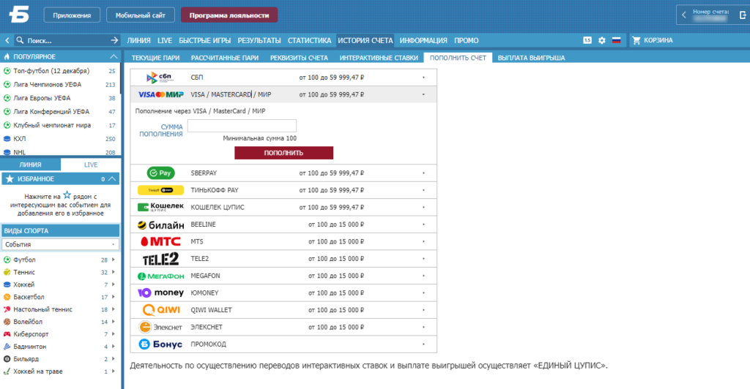Expand the Футбол sport arrow

[x=114, y=260]
